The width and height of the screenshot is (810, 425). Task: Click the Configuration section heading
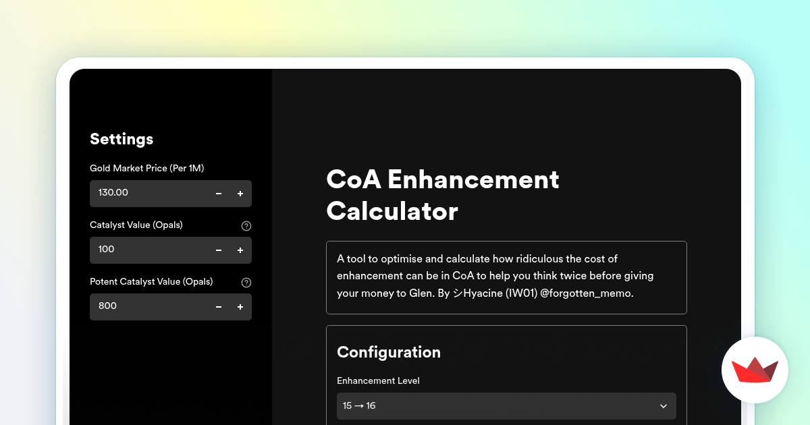coord(389,352)
